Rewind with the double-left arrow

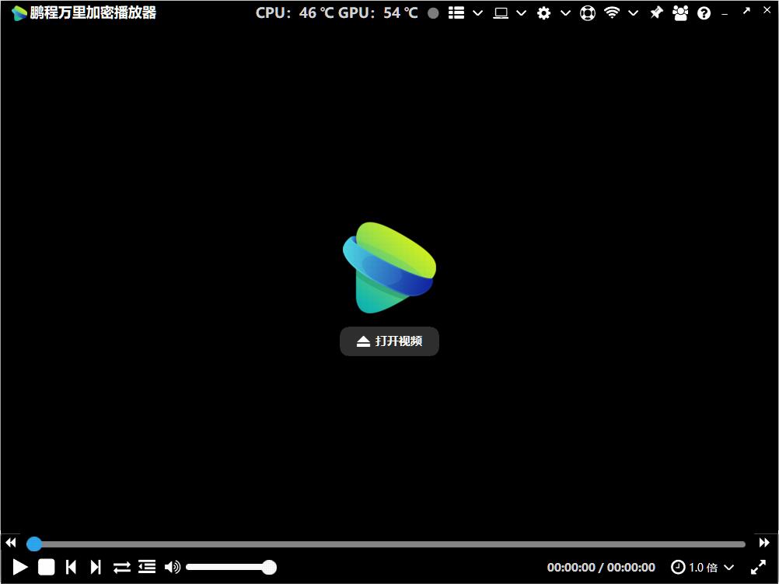11,543
